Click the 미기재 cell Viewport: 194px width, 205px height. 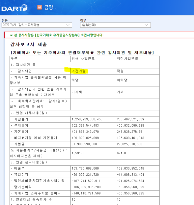(77, 92)
